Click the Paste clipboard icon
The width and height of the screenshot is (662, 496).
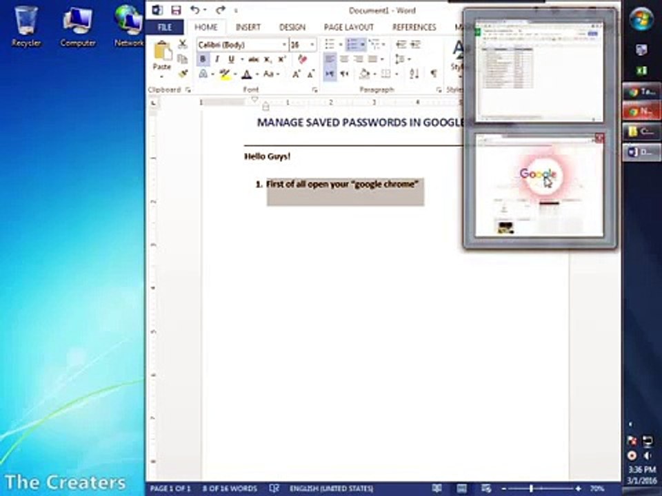pyautogui.click(x=163, y=51)
